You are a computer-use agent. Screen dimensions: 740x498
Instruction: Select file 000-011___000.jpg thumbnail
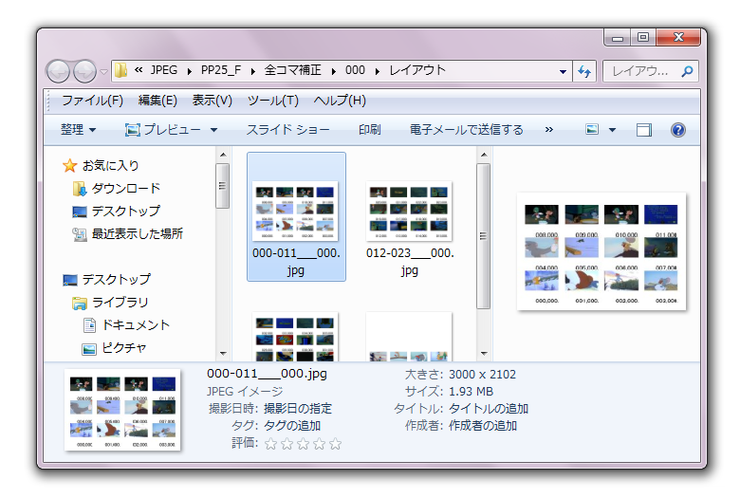click(296, 216)
